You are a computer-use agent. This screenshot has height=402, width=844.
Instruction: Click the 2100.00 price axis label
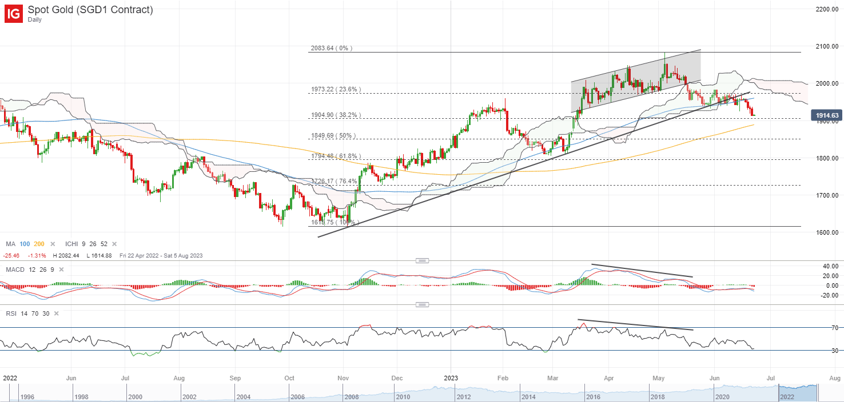point(826,46)
